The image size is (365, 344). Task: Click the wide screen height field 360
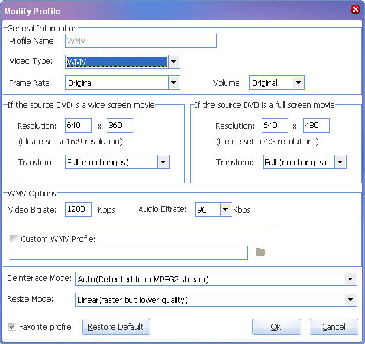pyautogui.click(x=120, y=126)
